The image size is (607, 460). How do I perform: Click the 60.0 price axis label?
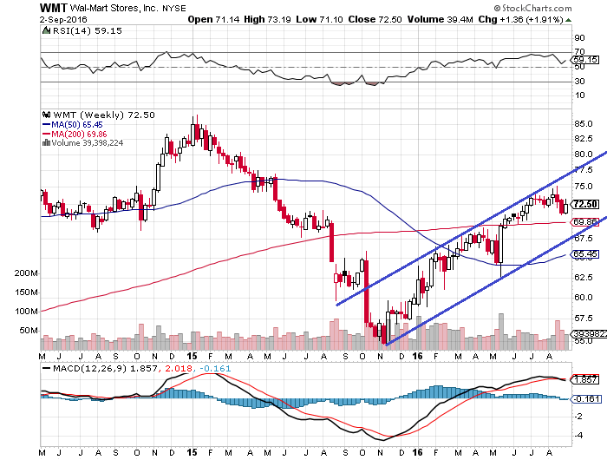pos(584,297)
